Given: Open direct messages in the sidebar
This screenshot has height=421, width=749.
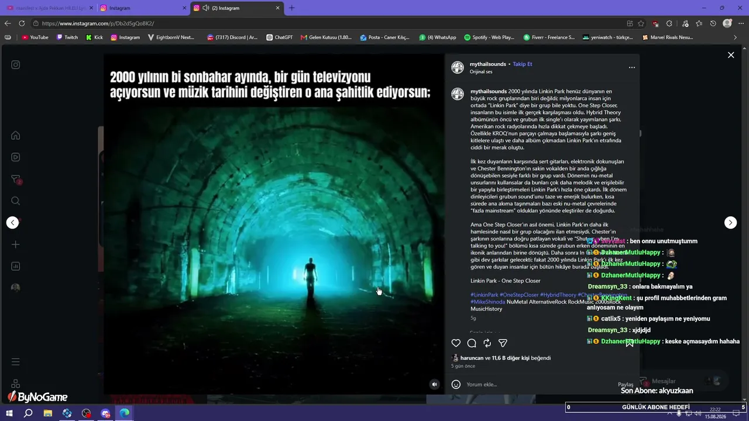Looking at the screenshot, I should pyautogui.click(x=16, y=179).
